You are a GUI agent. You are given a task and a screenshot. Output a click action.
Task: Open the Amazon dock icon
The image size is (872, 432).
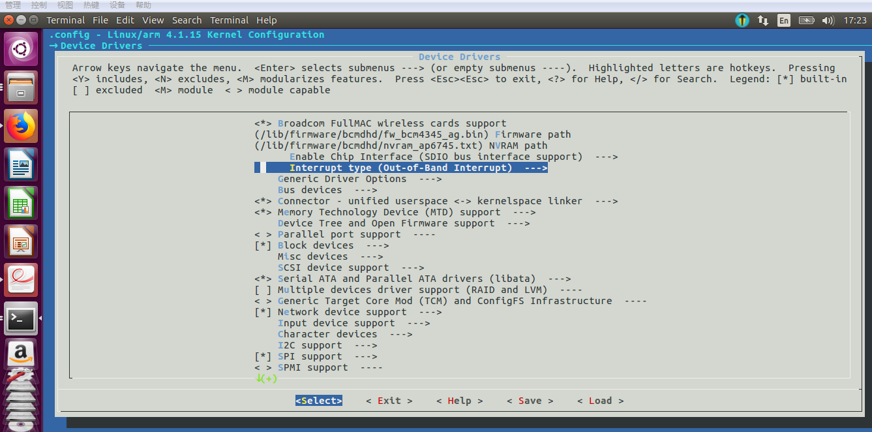click(21, 354)
